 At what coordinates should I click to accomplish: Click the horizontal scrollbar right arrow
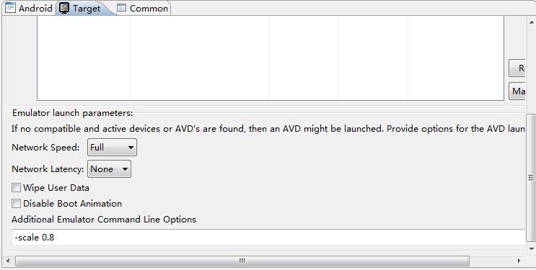(519, 261)
